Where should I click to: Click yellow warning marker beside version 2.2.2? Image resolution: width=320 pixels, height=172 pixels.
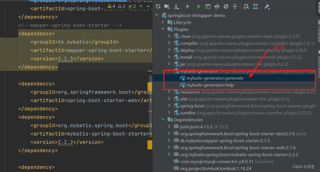click(x=150, y=145)
